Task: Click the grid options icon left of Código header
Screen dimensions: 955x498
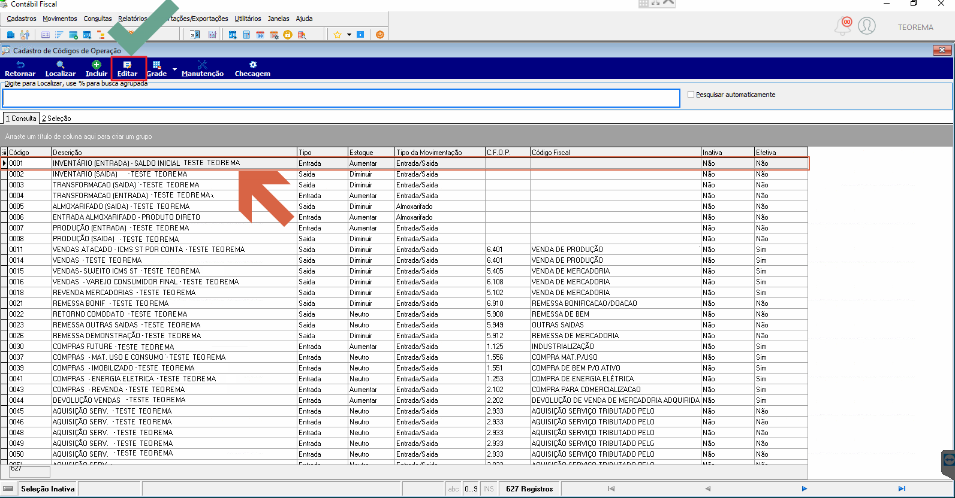Action: pyautogui.click(x=4, y=152)
